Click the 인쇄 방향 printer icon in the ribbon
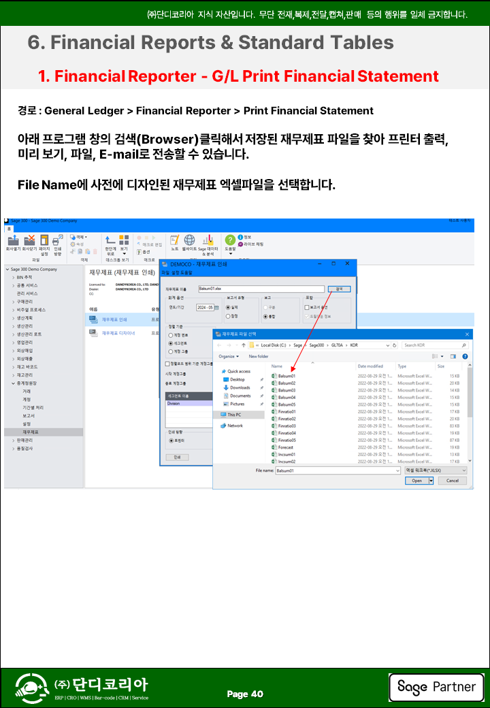490x708 pixels. pos(58,240)
